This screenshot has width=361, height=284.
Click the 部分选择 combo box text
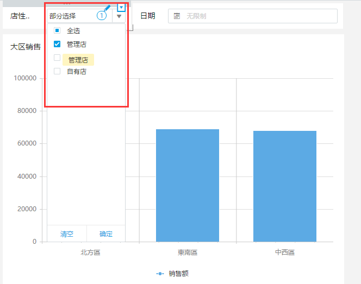(63, 16)
